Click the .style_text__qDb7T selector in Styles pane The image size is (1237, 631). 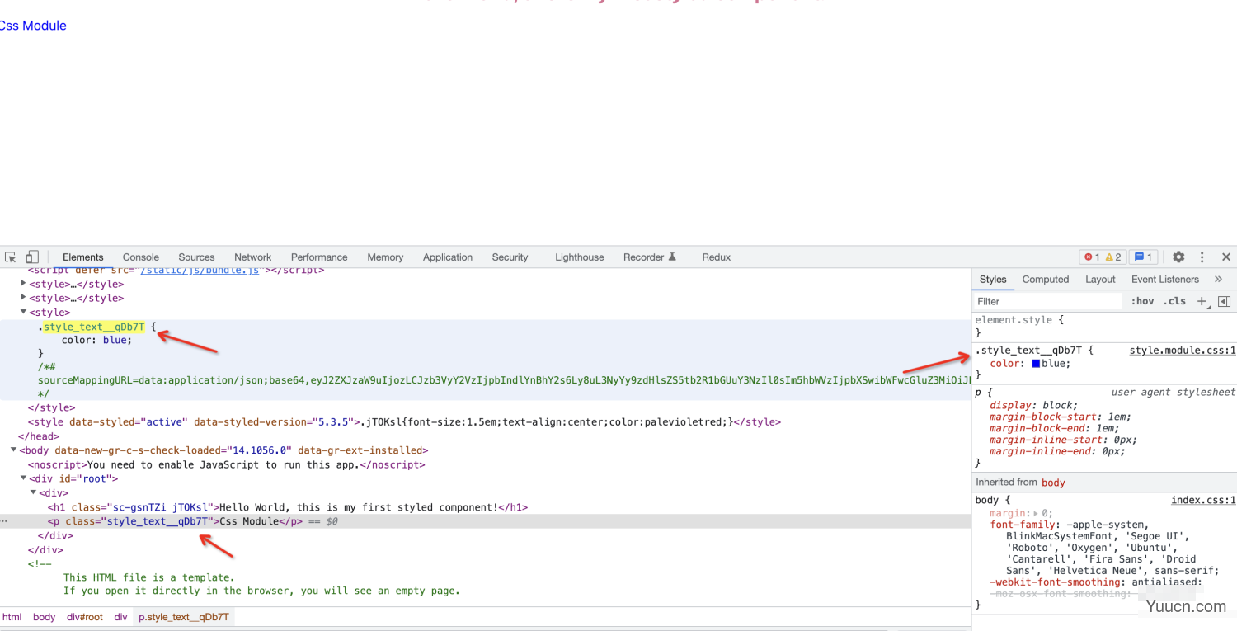tap(1028, 351)
